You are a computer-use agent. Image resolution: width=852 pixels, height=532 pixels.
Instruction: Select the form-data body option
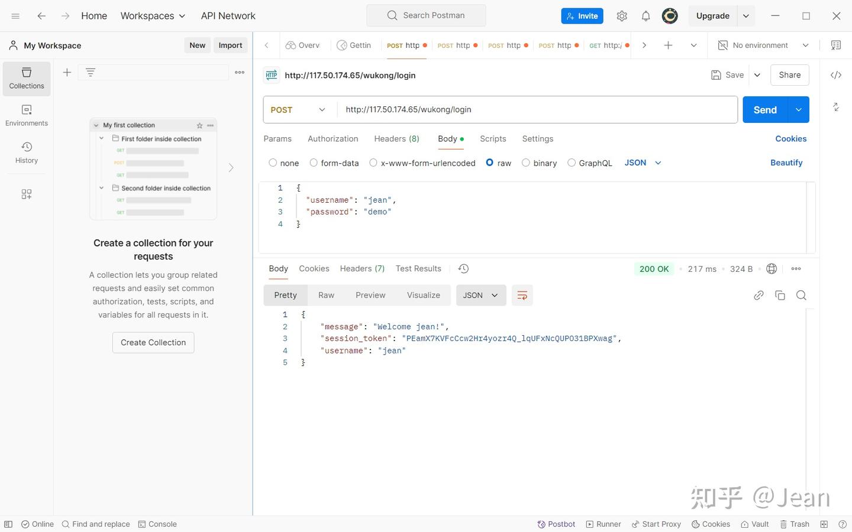(334, 163)
